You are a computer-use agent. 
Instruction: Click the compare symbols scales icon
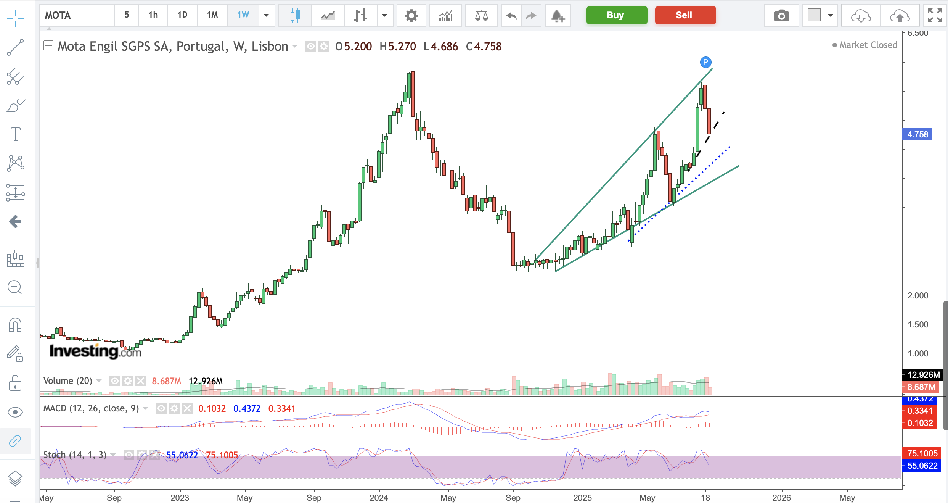481,15
